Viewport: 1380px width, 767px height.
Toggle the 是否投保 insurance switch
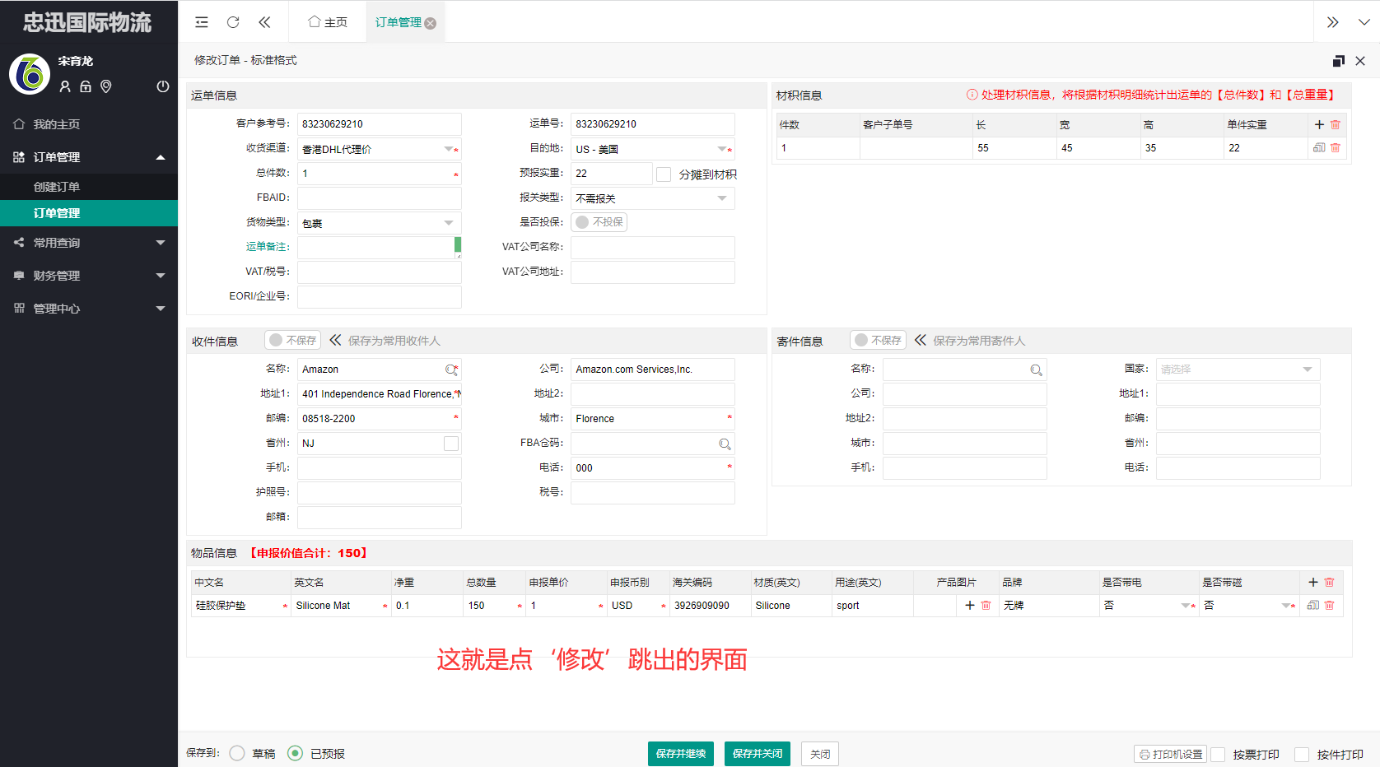point(599,222)
